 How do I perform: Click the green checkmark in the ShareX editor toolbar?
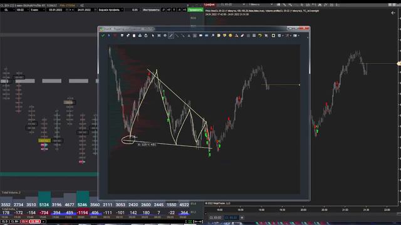click(x=103, y=36)
